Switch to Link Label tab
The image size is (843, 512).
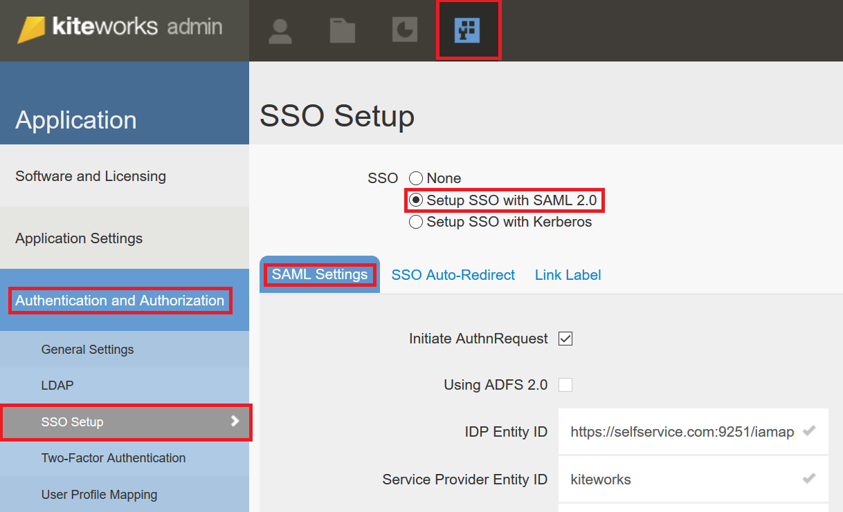[x=568, y=275]
